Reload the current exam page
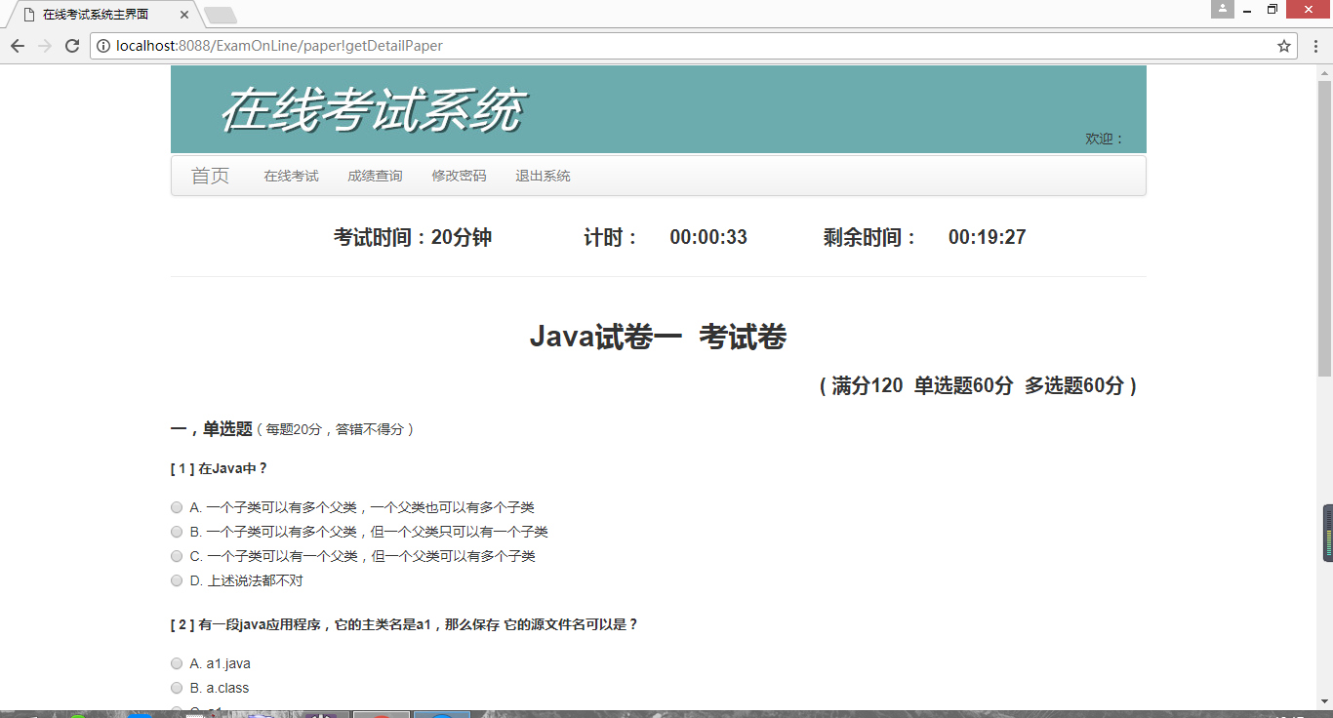1333x718 pixels. tap(72, 46)
